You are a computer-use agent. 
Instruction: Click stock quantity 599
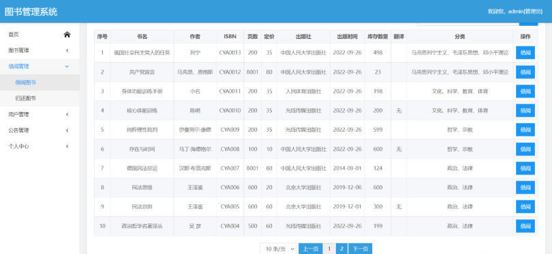tap(378, 130)
